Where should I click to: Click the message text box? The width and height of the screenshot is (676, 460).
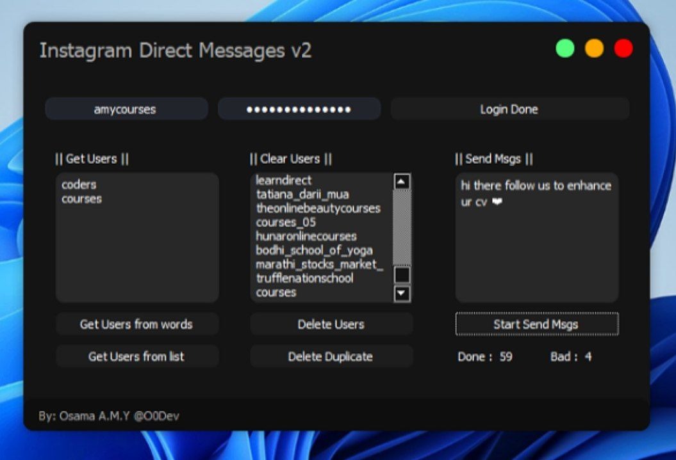537,237
